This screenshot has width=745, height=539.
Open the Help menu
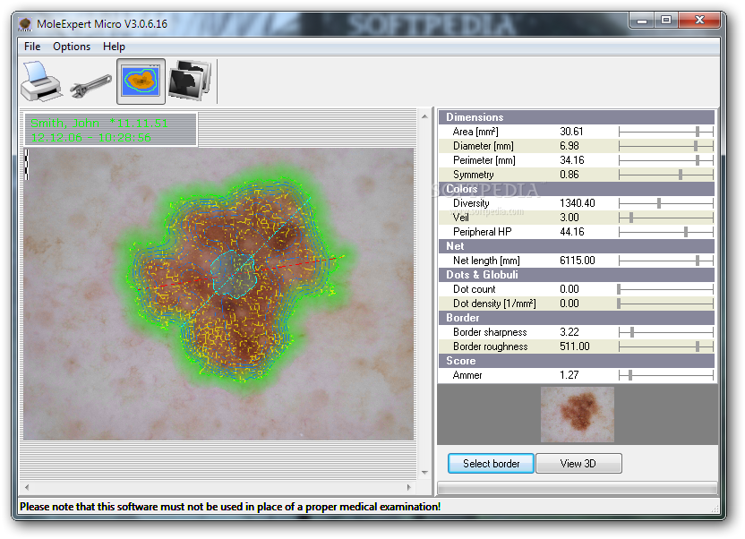pyautogui.click(x=114, y=47)
